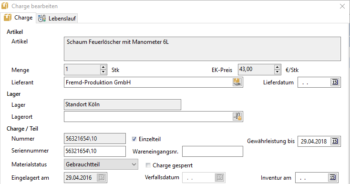Select the Charge tab

pos(18,18)
